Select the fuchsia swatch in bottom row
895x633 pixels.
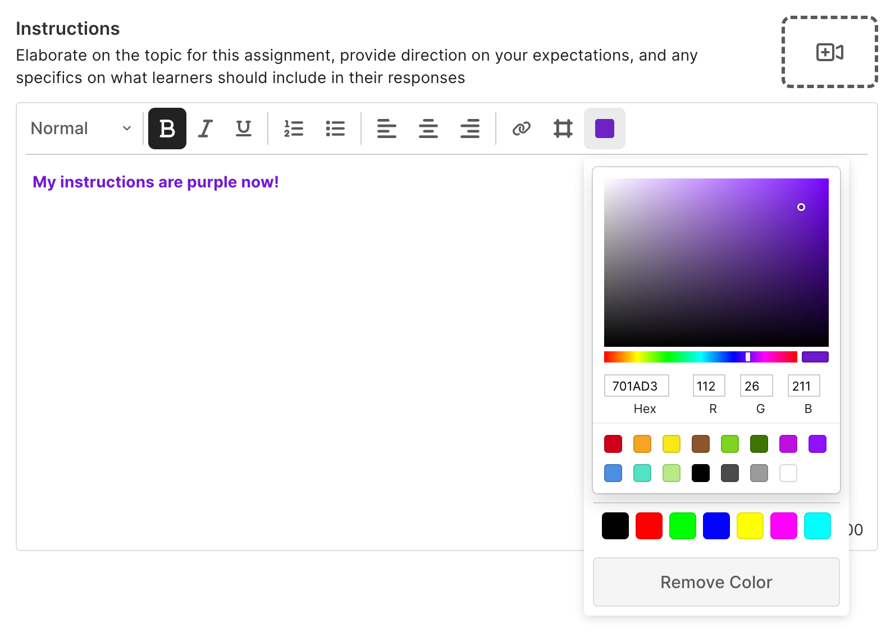[784, 526]
